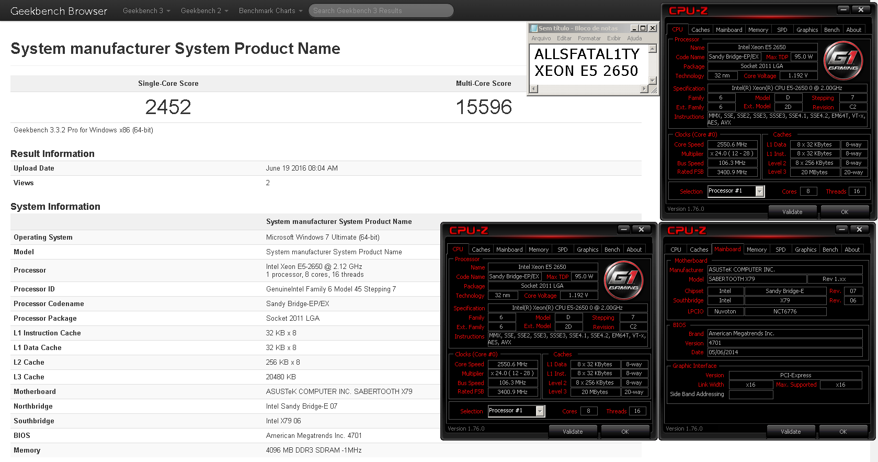The image size is (878, 462).
Task: Switch to Bench tab in top CPU-Z window
Action: click(x=831, y=30)
